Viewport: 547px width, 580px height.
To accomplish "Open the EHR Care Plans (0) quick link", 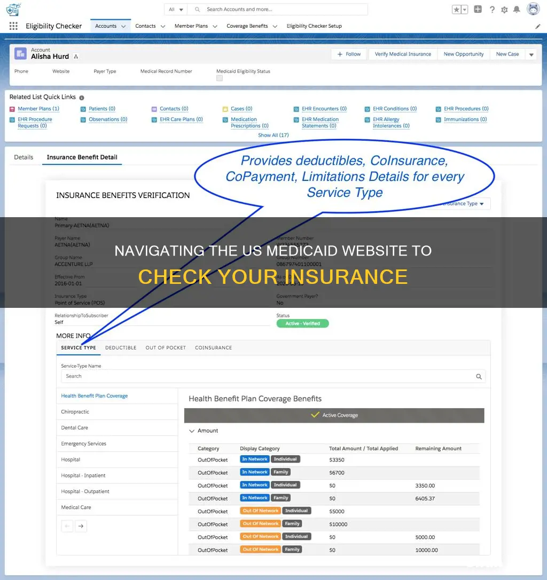I will 181,120.
